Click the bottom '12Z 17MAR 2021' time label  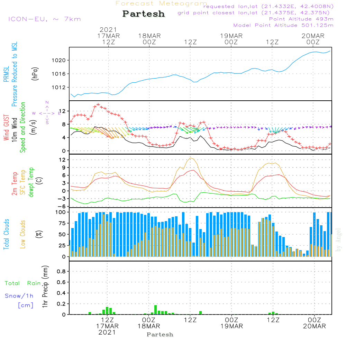pos(107,326)
